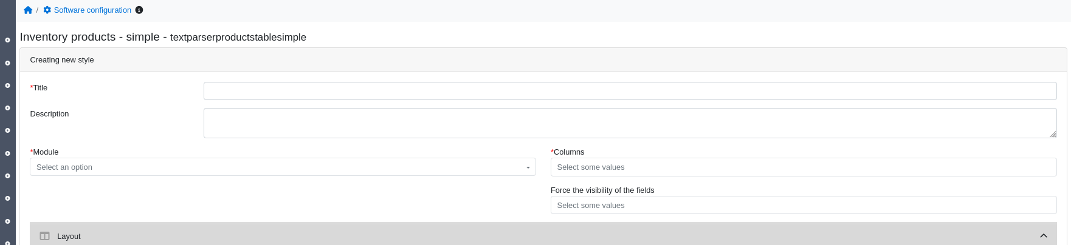Select the third sidebar dot from top
This screenshot has width=1071, height=245.
coord(8,86)
